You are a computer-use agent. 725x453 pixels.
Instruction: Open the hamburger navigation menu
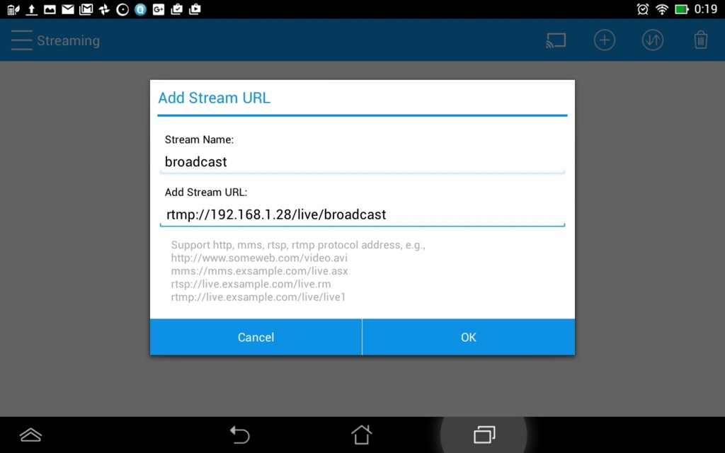21,40
